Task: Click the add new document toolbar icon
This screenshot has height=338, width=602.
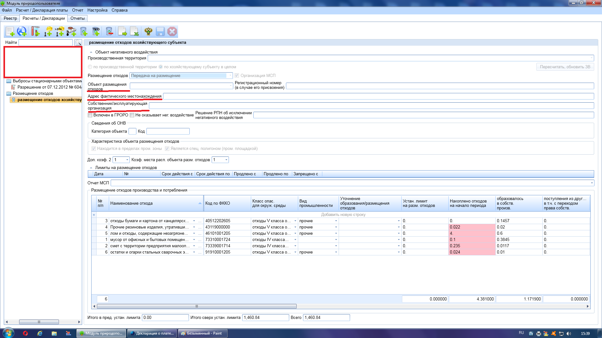Action: click(10, 31)
